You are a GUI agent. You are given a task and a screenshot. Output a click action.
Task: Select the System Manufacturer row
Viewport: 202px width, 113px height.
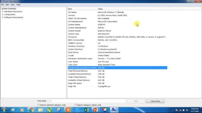coord(117,28)
